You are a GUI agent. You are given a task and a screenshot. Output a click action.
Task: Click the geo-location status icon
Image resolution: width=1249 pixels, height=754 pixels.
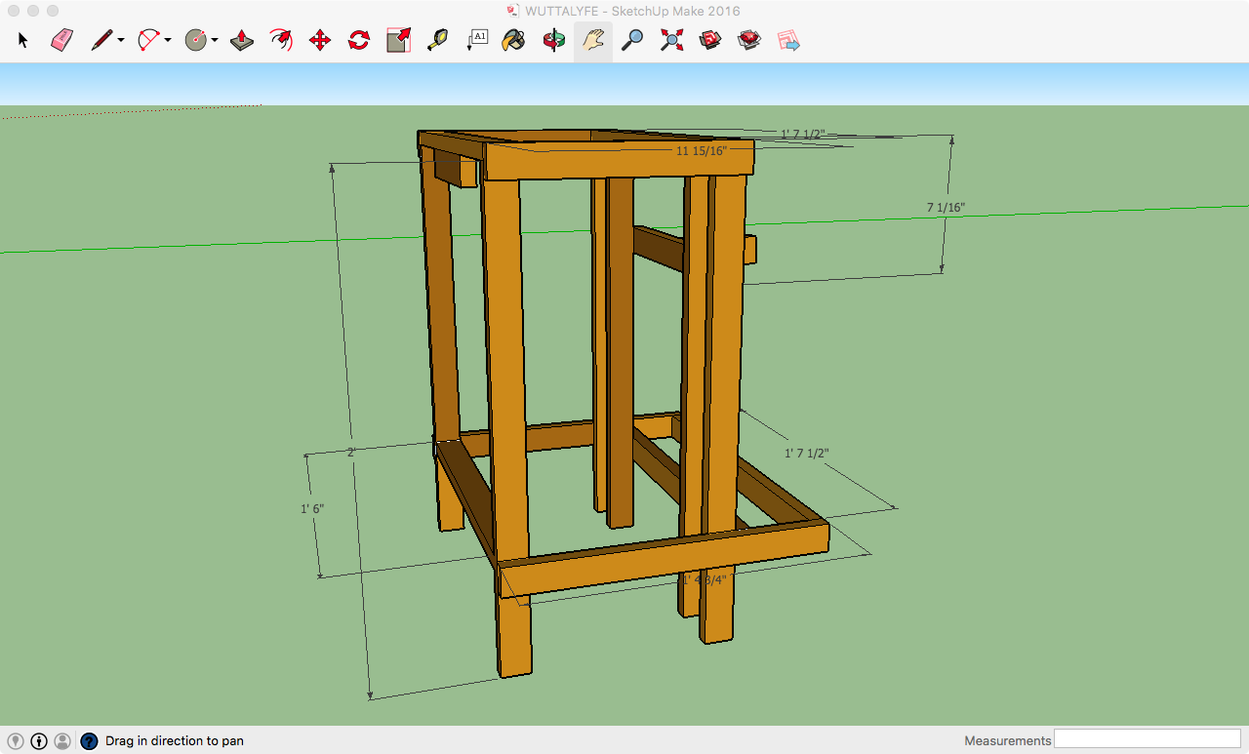(16, 741)
